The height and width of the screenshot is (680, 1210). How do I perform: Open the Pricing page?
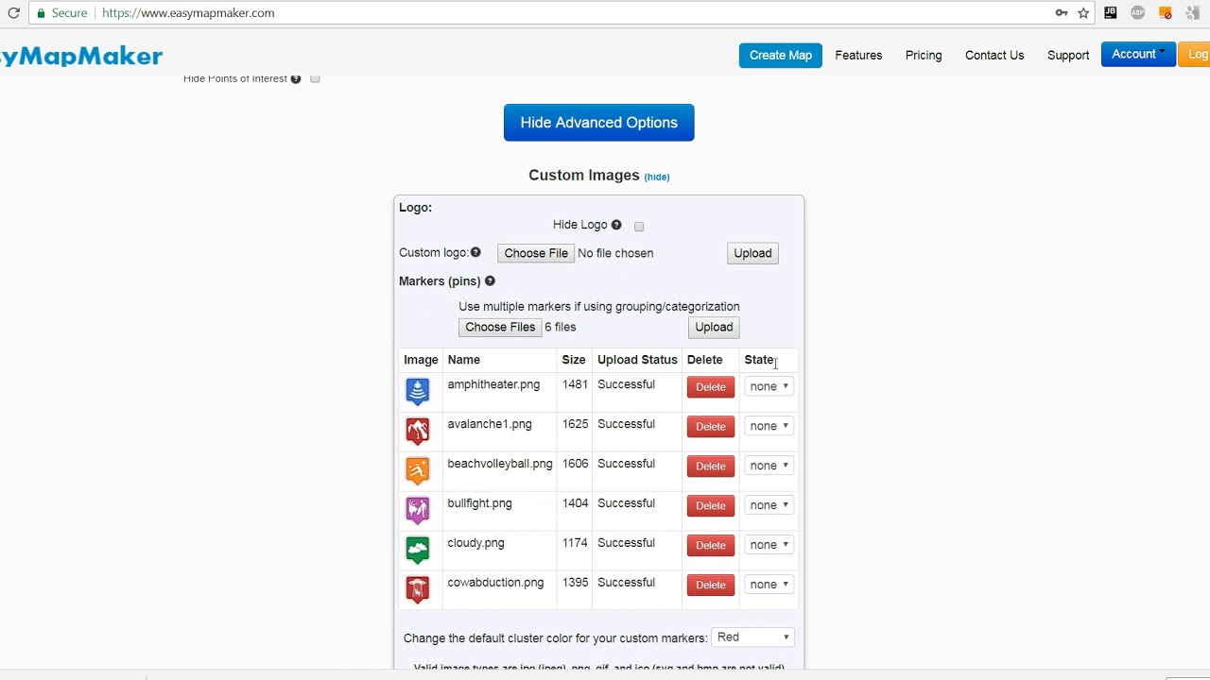924,56
